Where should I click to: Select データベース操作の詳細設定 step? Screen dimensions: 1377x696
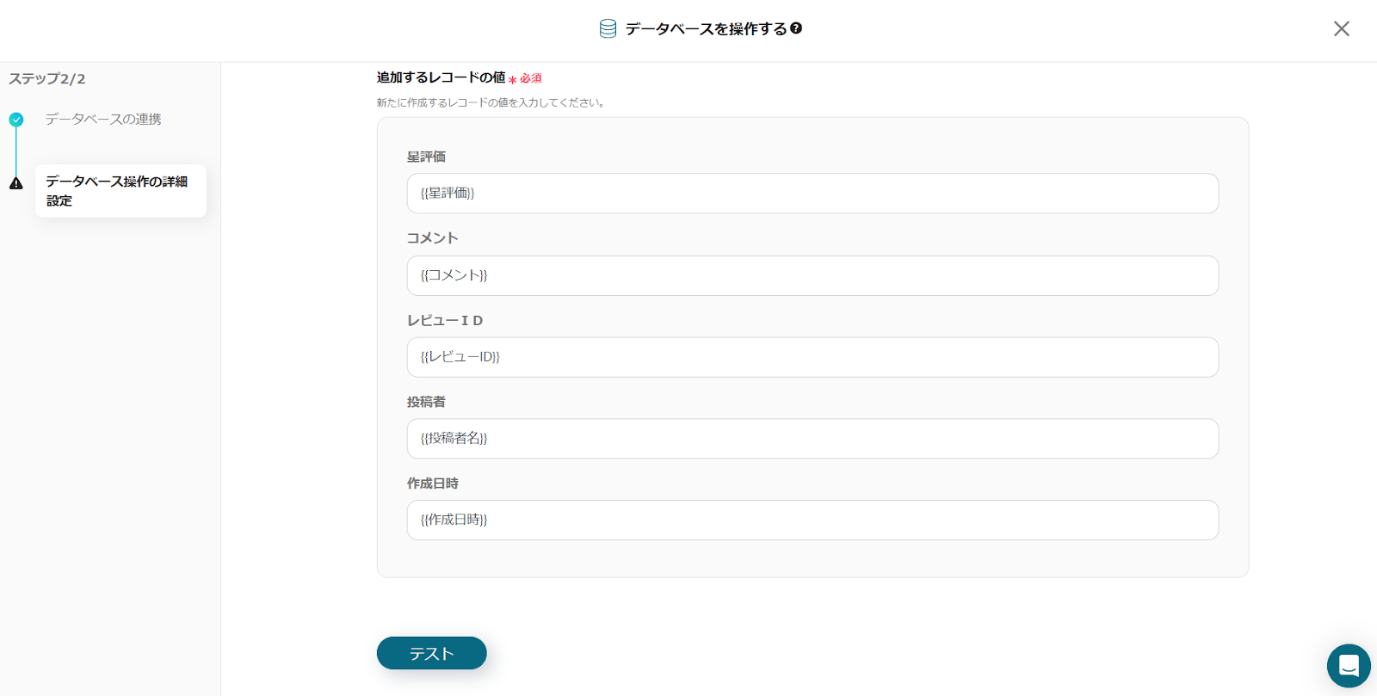(120, 191)
